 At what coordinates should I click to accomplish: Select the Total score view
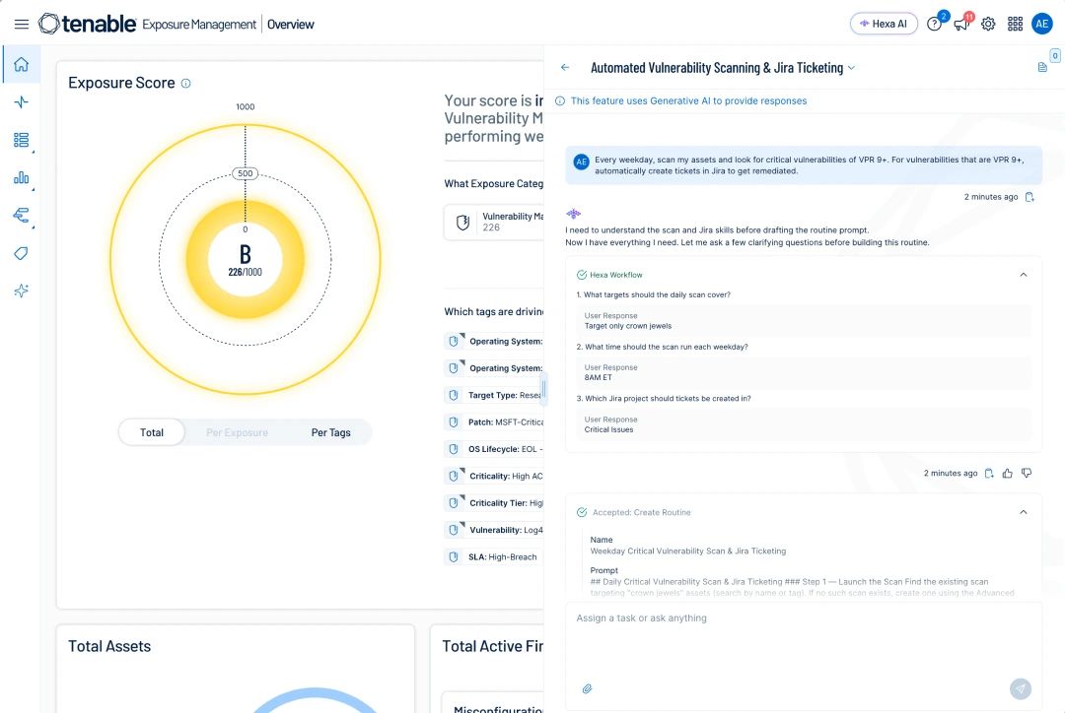pos(152,432)
